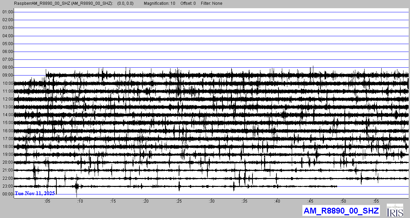Select the :45 minute axis tick label
Image resolution: width=410 pixels, height=218 pixels.
coord(310,201)
